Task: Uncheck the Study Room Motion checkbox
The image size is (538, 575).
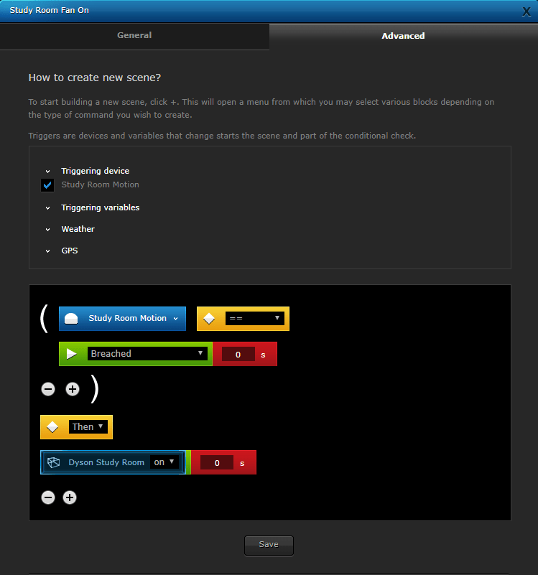Action: coord(47,185)
